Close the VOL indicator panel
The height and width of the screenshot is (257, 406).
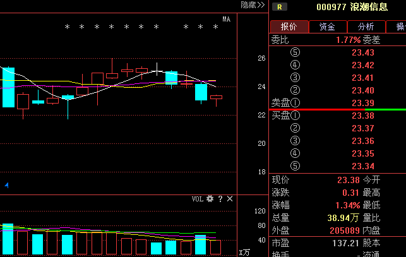click(230, 199)
